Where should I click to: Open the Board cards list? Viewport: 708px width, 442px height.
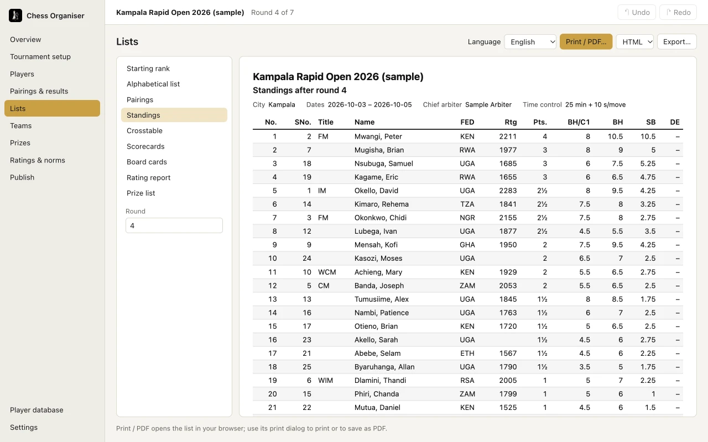[174, 162]
